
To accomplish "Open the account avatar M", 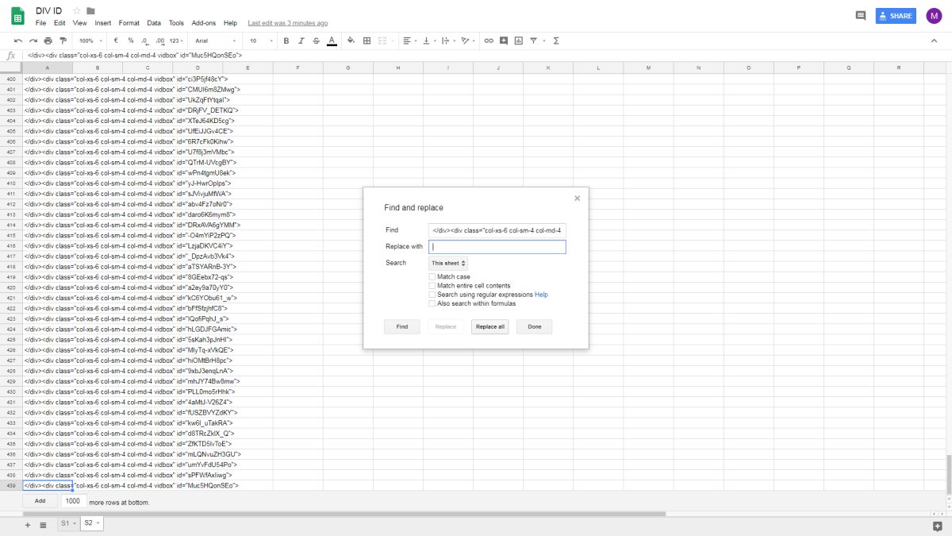I will [933, 16].
